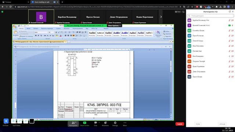Toggle mic icon in Влад Бондаренко row
The image size is (235, 132).
pos(229,56)
